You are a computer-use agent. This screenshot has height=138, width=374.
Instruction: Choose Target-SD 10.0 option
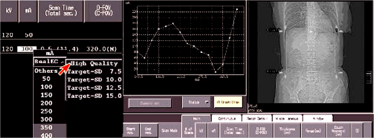pos(94,80)
